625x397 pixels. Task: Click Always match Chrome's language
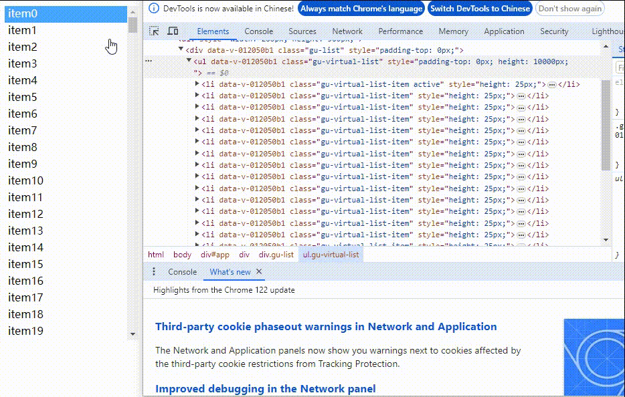pyautogui.click(x=361, y=9)
